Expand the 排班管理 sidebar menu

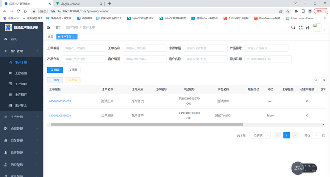(x=21, y=153)
